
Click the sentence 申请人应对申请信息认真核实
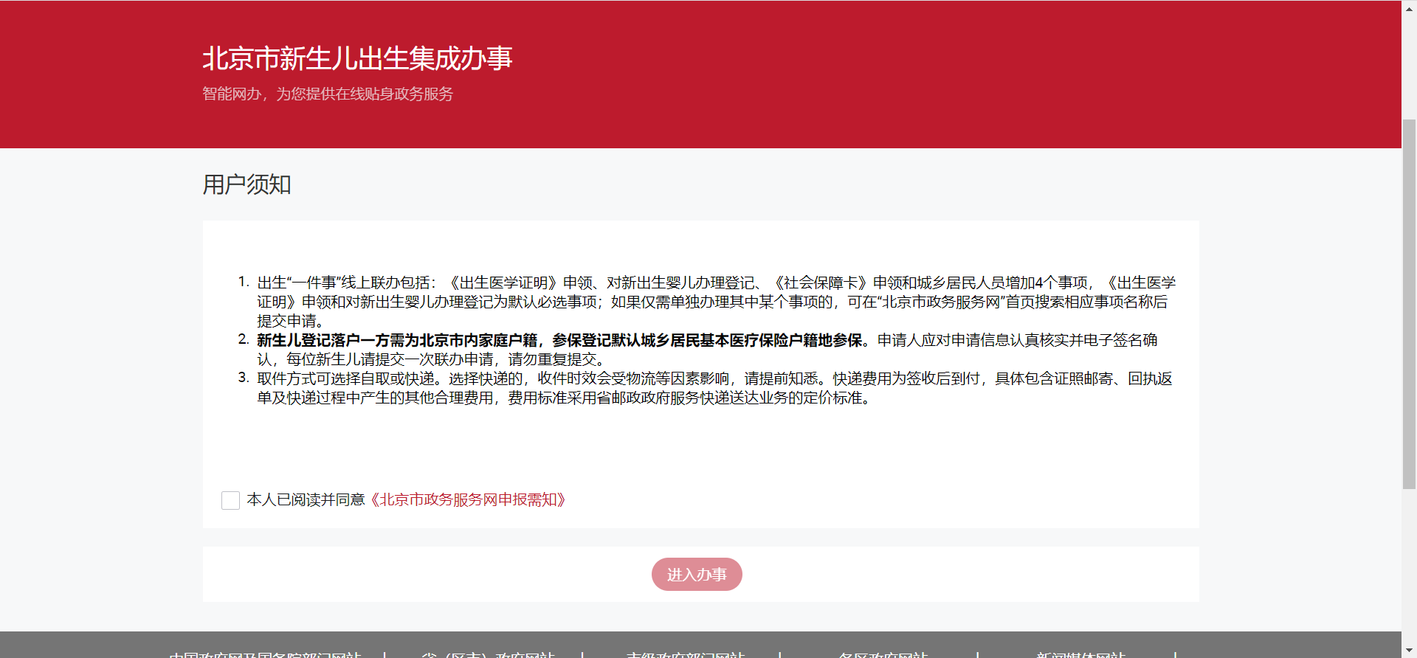point(1017,340)
